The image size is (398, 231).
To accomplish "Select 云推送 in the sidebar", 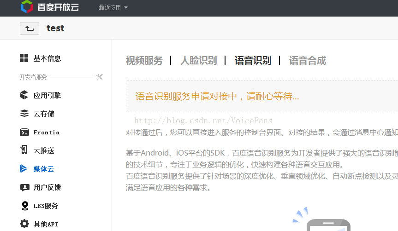I will tap(44, 151).
